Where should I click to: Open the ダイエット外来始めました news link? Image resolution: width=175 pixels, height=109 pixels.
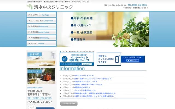tap(85, 90)
